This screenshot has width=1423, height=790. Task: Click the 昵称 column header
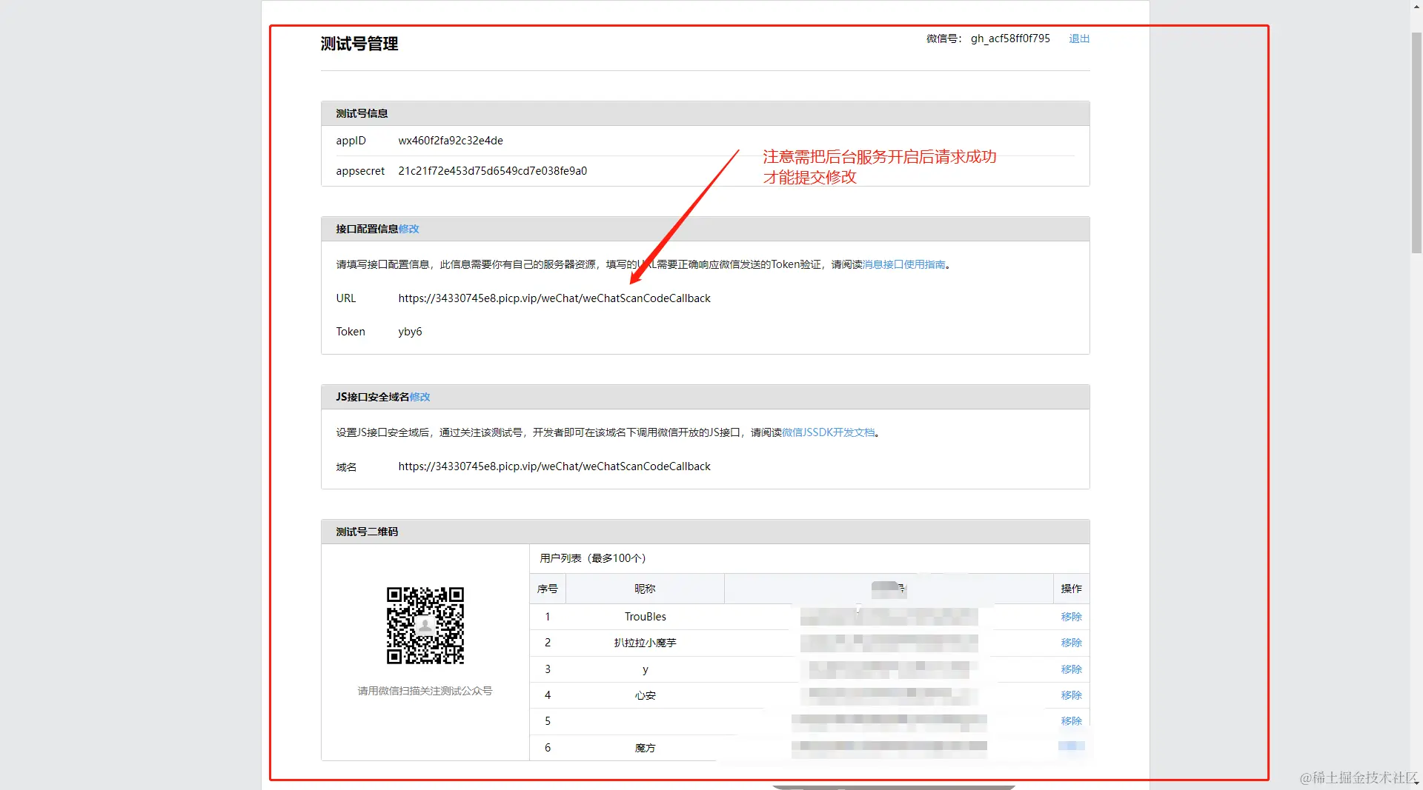click(x=645, y=589)
